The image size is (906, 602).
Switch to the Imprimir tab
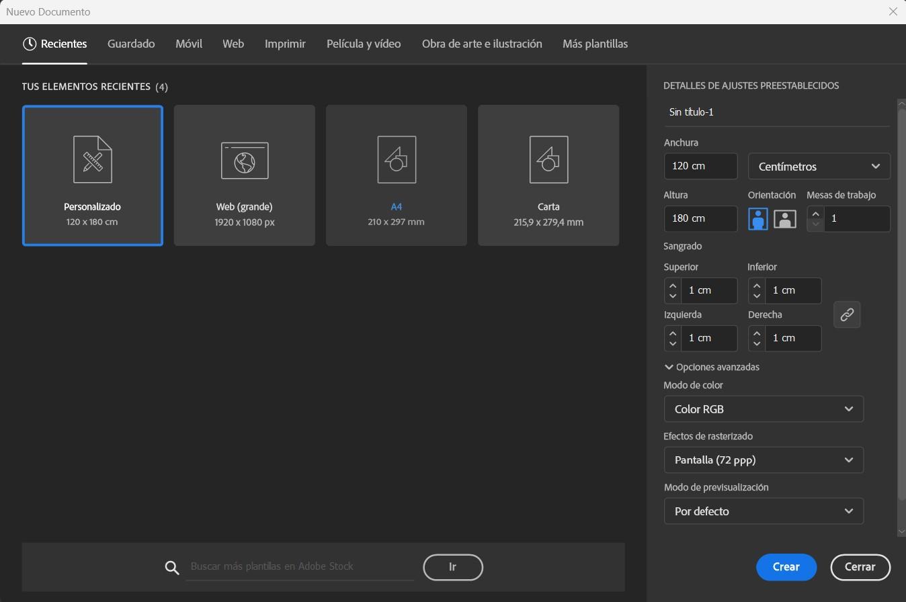pyautogui.click(x=285, y=44)
